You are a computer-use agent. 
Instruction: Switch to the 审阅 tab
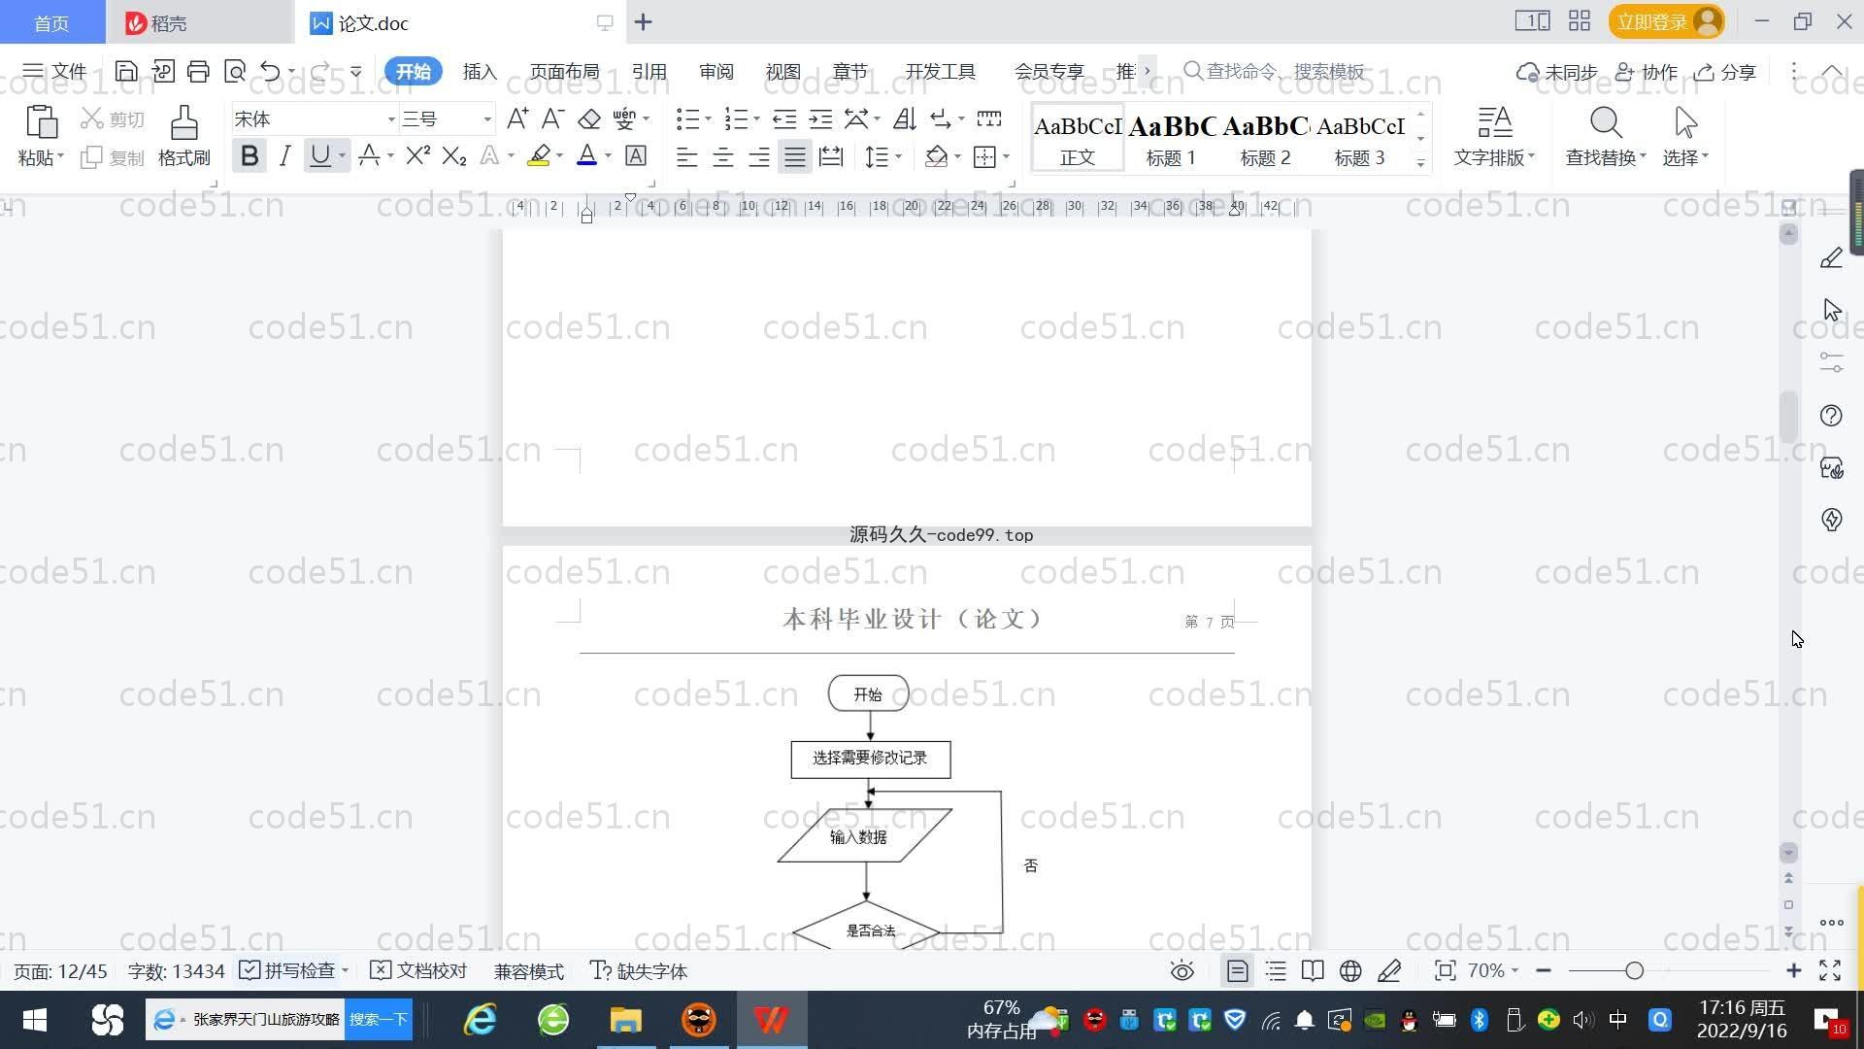[x=716, y=71]
